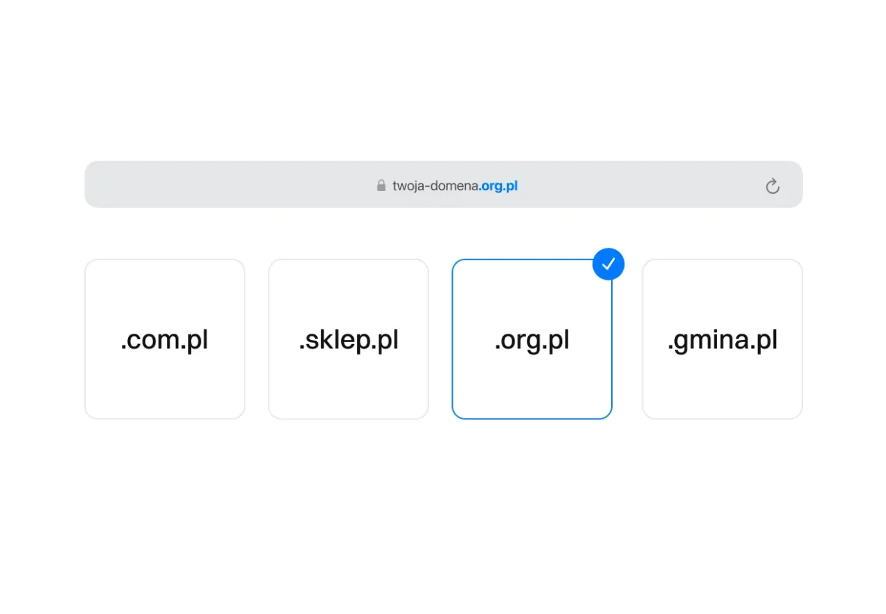Image resolution: width=886 pixels, height=614 pixels.
Task: Click the top edge of the .com.pl card
Action: (165, 260)
